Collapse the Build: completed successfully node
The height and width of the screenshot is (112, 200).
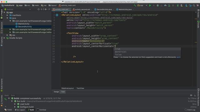pyautogui.click(x=9, y=98)
